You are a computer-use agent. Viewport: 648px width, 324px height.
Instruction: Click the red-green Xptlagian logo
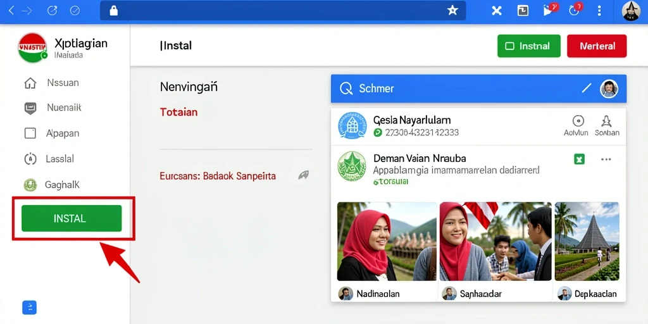click(32, 47)
